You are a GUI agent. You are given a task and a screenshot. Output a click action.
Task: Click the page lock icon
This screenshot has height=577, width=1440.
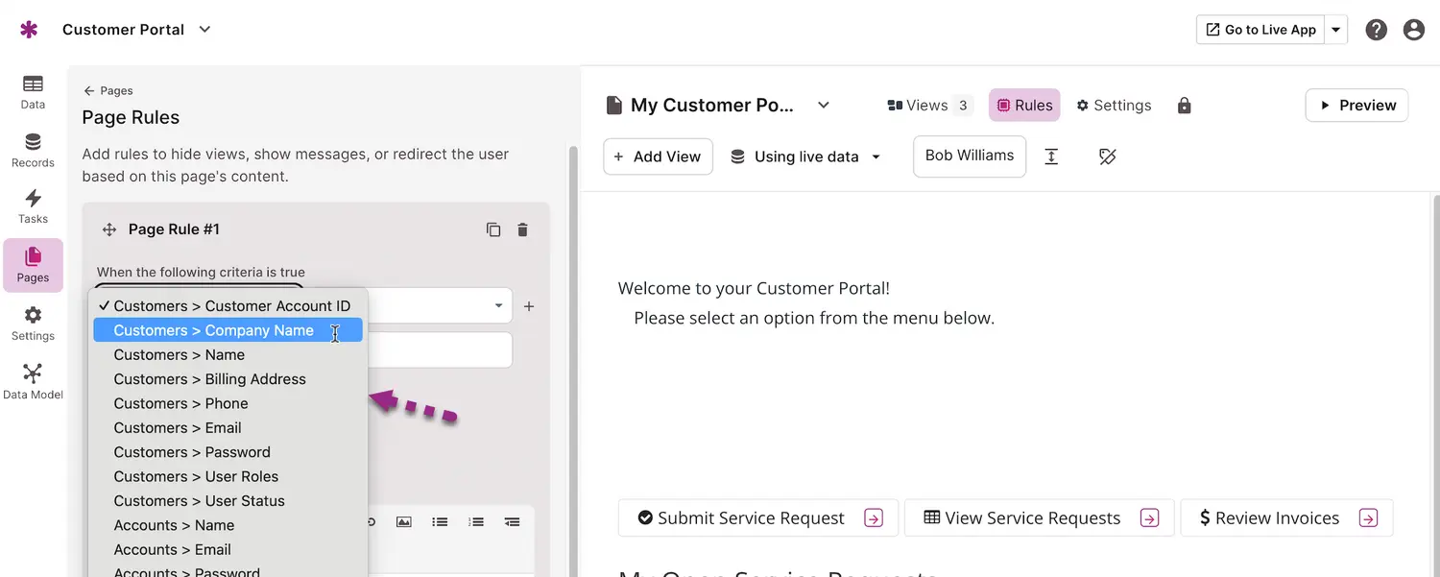[x=1184, y=106]
